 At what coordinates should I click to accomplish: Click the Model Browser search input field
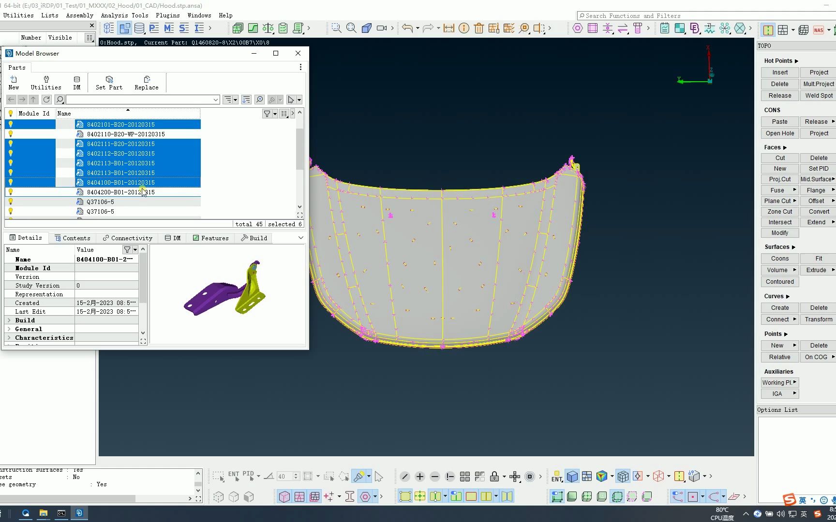pos(140,100)
